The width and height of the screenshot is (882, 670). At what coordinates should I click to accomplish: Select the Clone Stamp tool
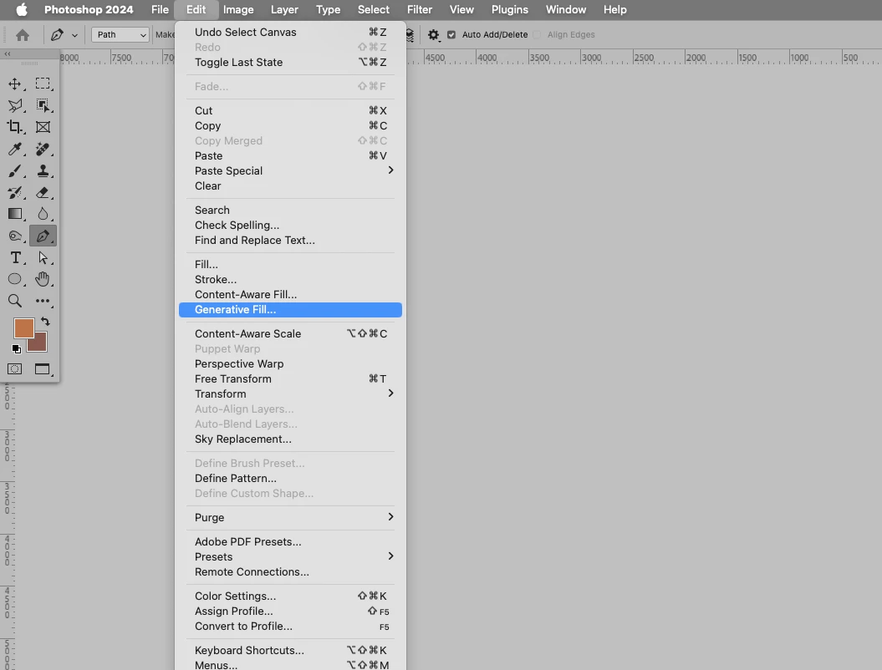(43, 171)
